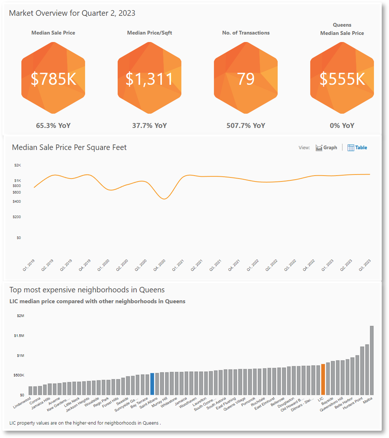Image resolution: width=389 pixels, height=438 pixels.
Task: Click the 79 transactions hexagon
Action: point(246,78)
